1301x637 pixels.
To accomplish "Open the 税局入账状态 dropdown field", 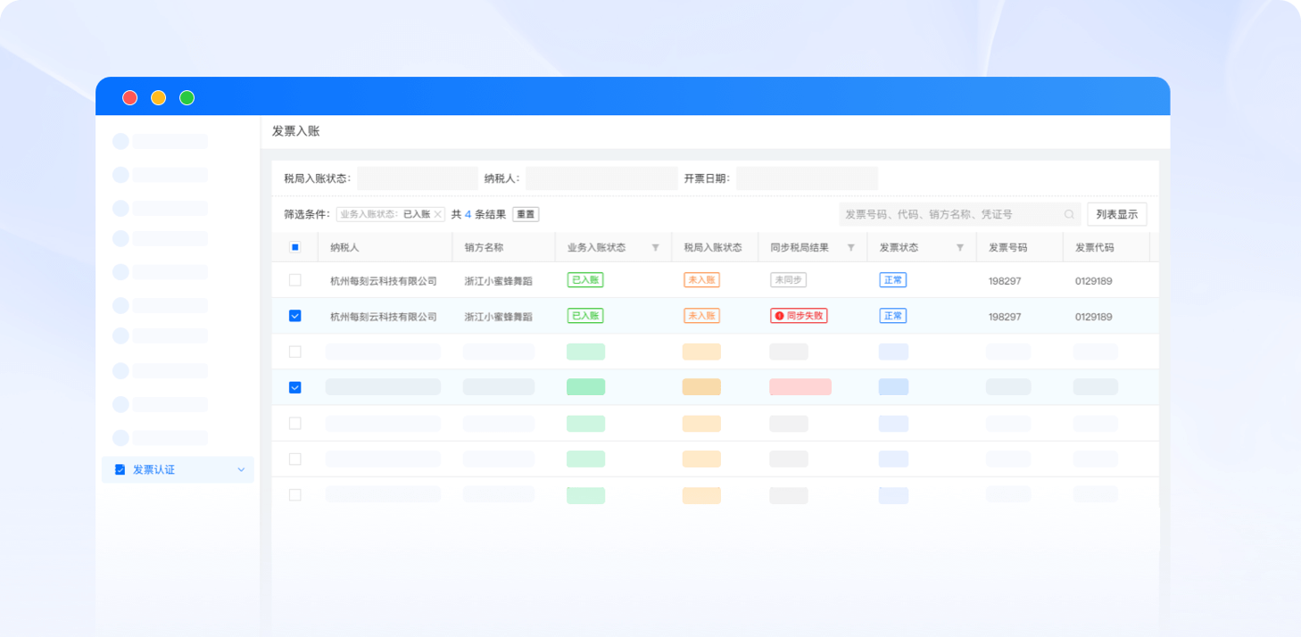I will point(417,178).
